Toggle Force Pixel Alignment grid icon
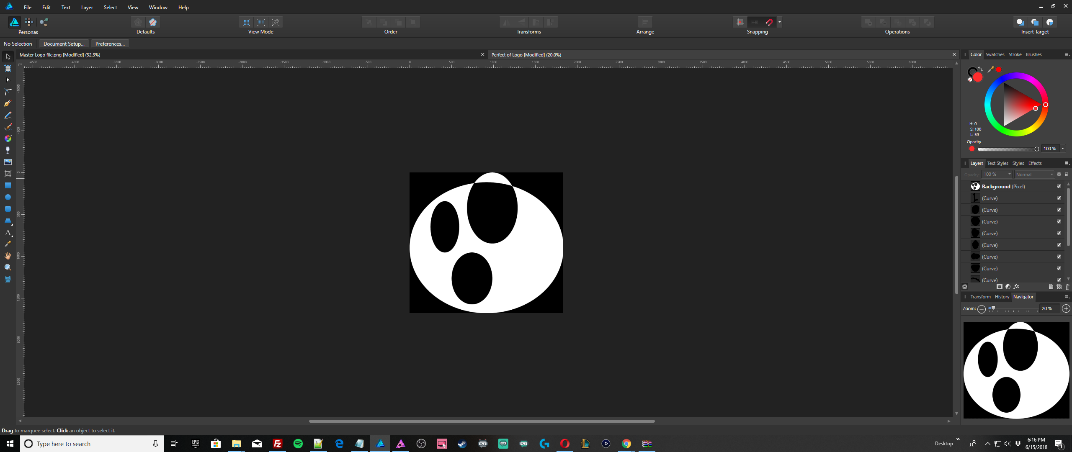Screen dimensions: 1072x452 (x=740, y=22)
